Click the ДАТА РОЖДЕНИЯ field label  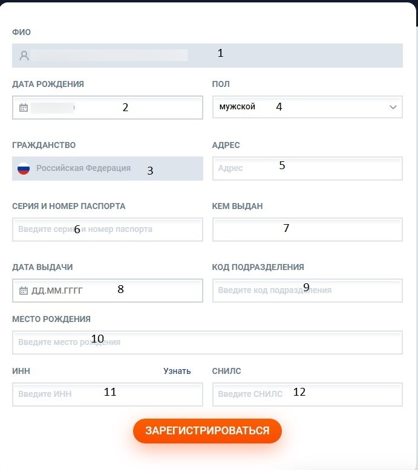click(x=48, y=84)
